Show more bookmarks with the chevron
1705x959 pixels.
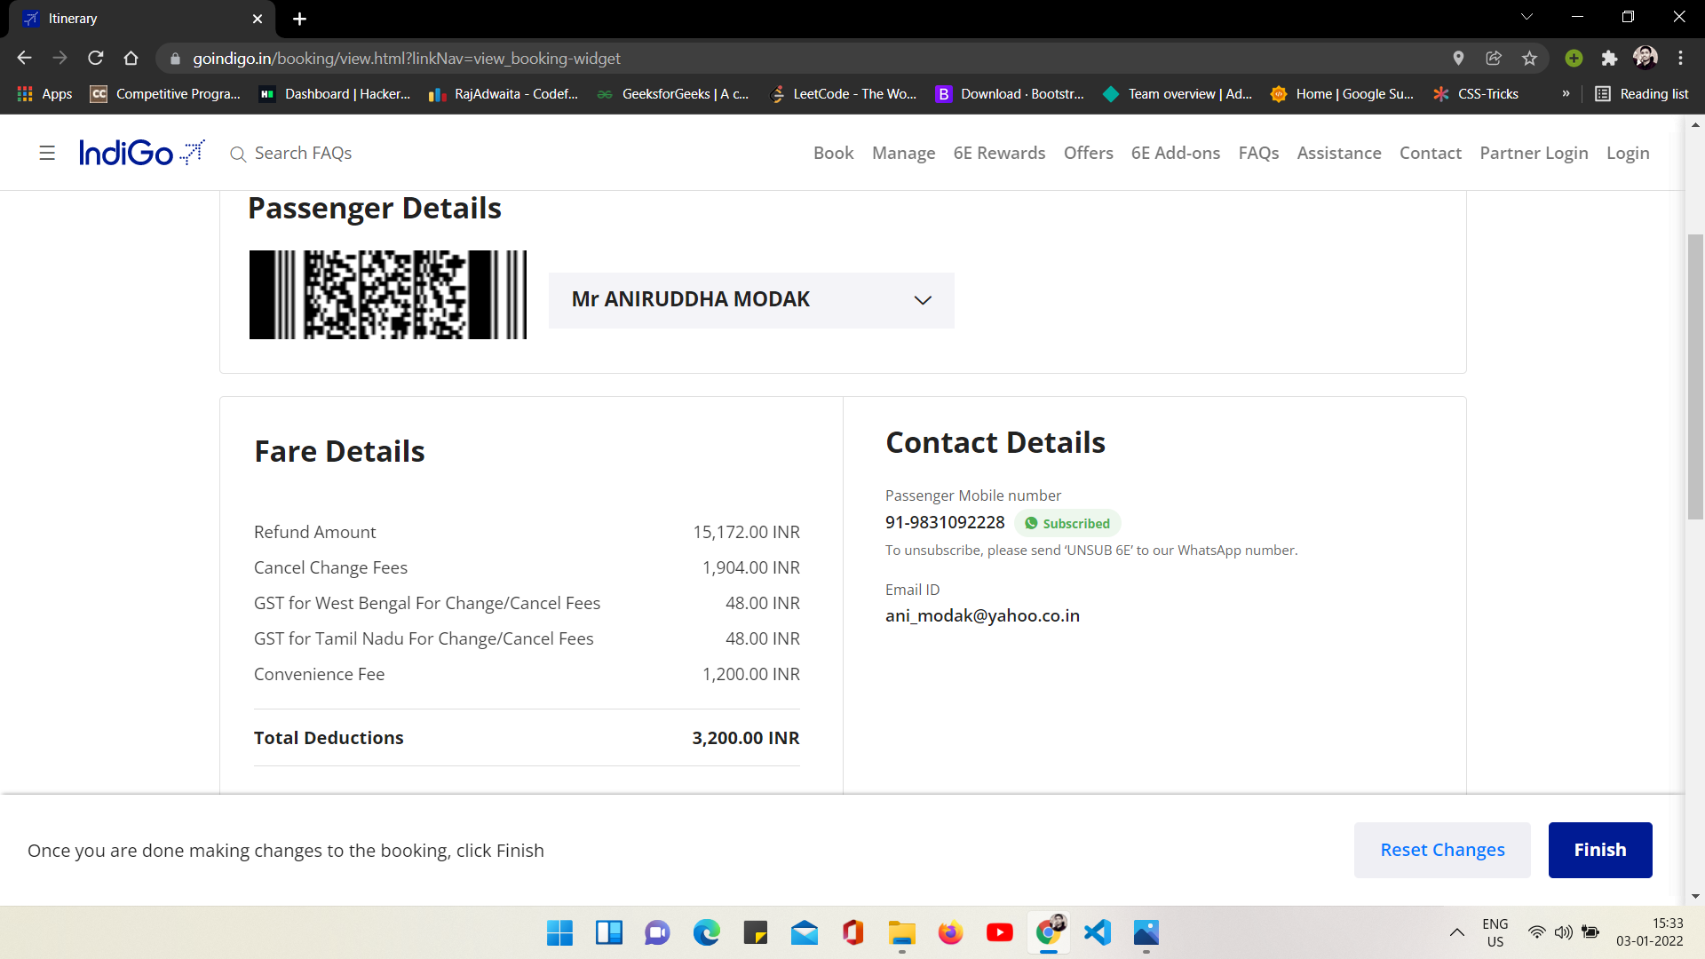1566,93
